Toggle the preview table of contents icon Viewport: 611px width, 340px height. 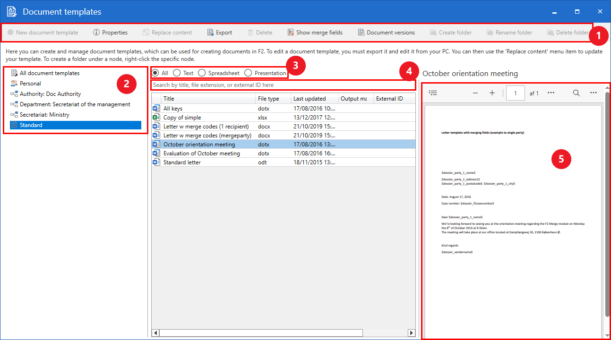click(432, 93)
